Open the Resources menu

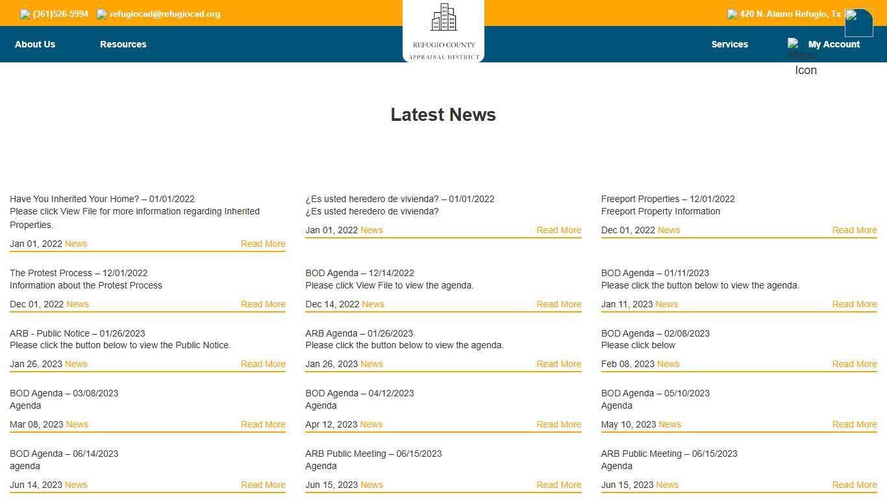point(123,44)
